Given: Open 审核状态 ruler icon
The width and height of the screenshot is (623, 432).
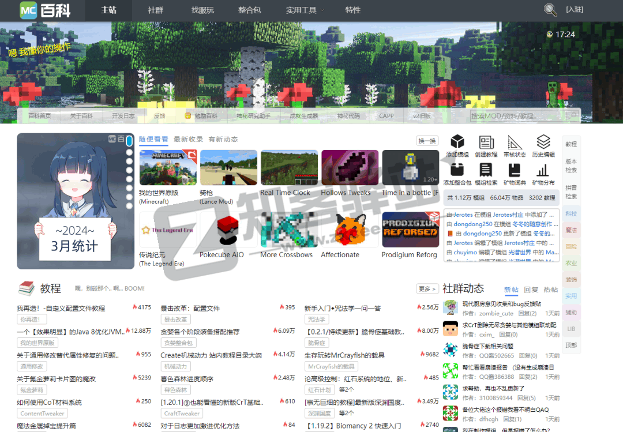Looking at the screenshot, I should point(515,142).
